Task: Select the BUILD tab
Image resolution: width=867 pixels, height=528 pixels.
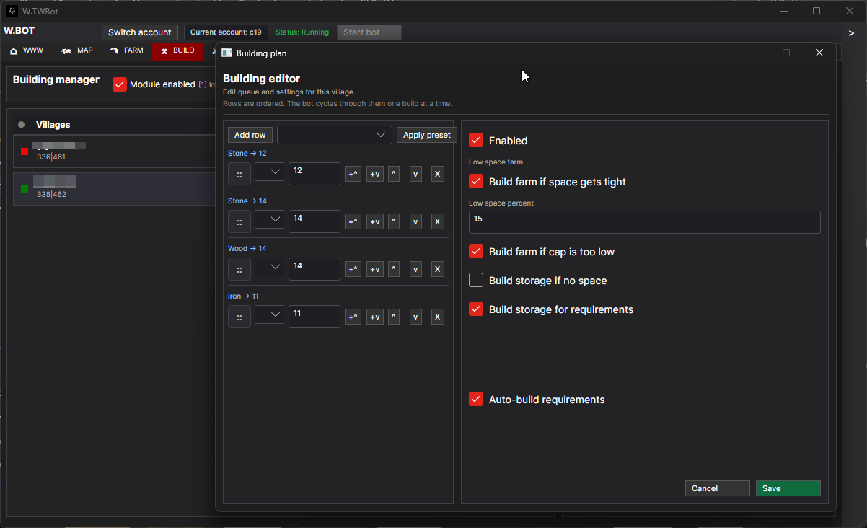Action: pos(177,50)
